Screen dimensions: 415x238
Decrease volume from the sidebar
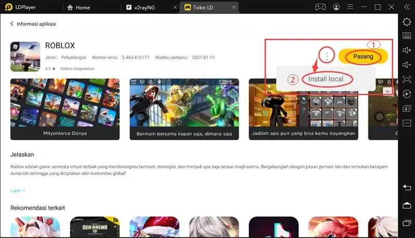point(407,65)
